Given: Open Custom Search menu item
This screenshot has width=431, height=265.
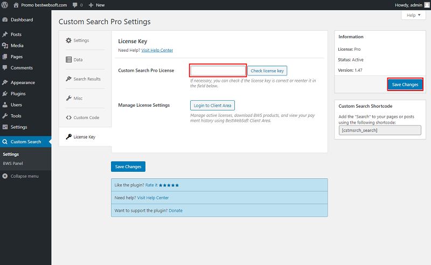Looking at the screenshot, I should pos(25,142).
